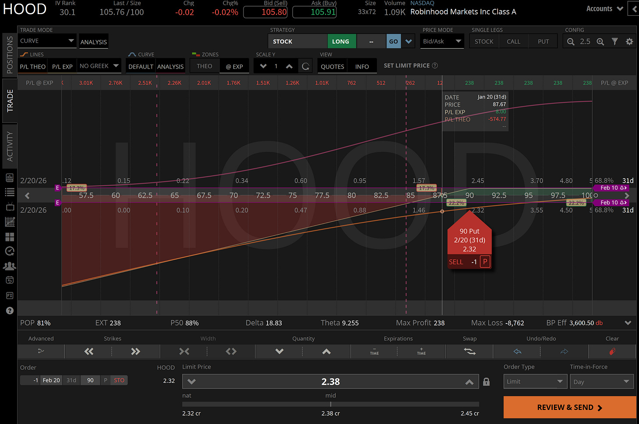
Task: Add one expiration time step
Action: point(421,351)
